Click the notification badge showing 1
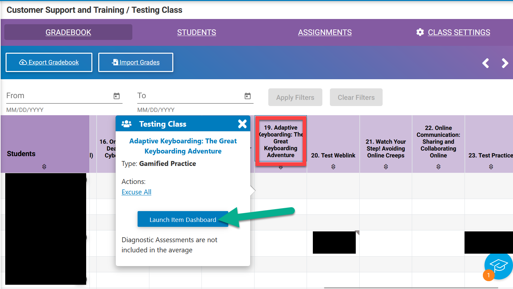The width and height of the screenshot is (513, 289). point(488,275)
